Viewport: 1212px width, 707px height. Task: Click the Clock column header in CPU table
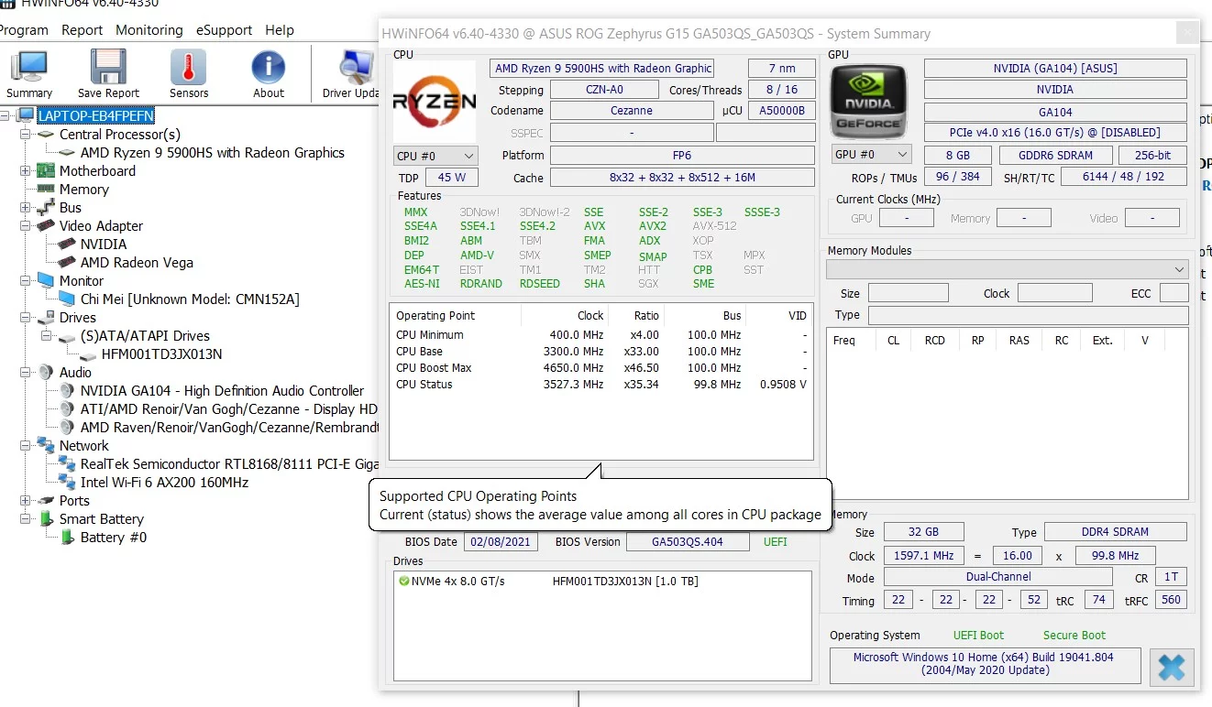(x=565, y=316)
